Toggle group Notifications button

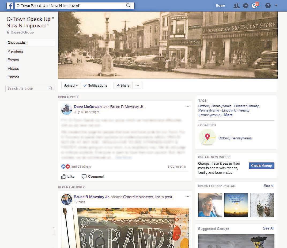(95, 86)
